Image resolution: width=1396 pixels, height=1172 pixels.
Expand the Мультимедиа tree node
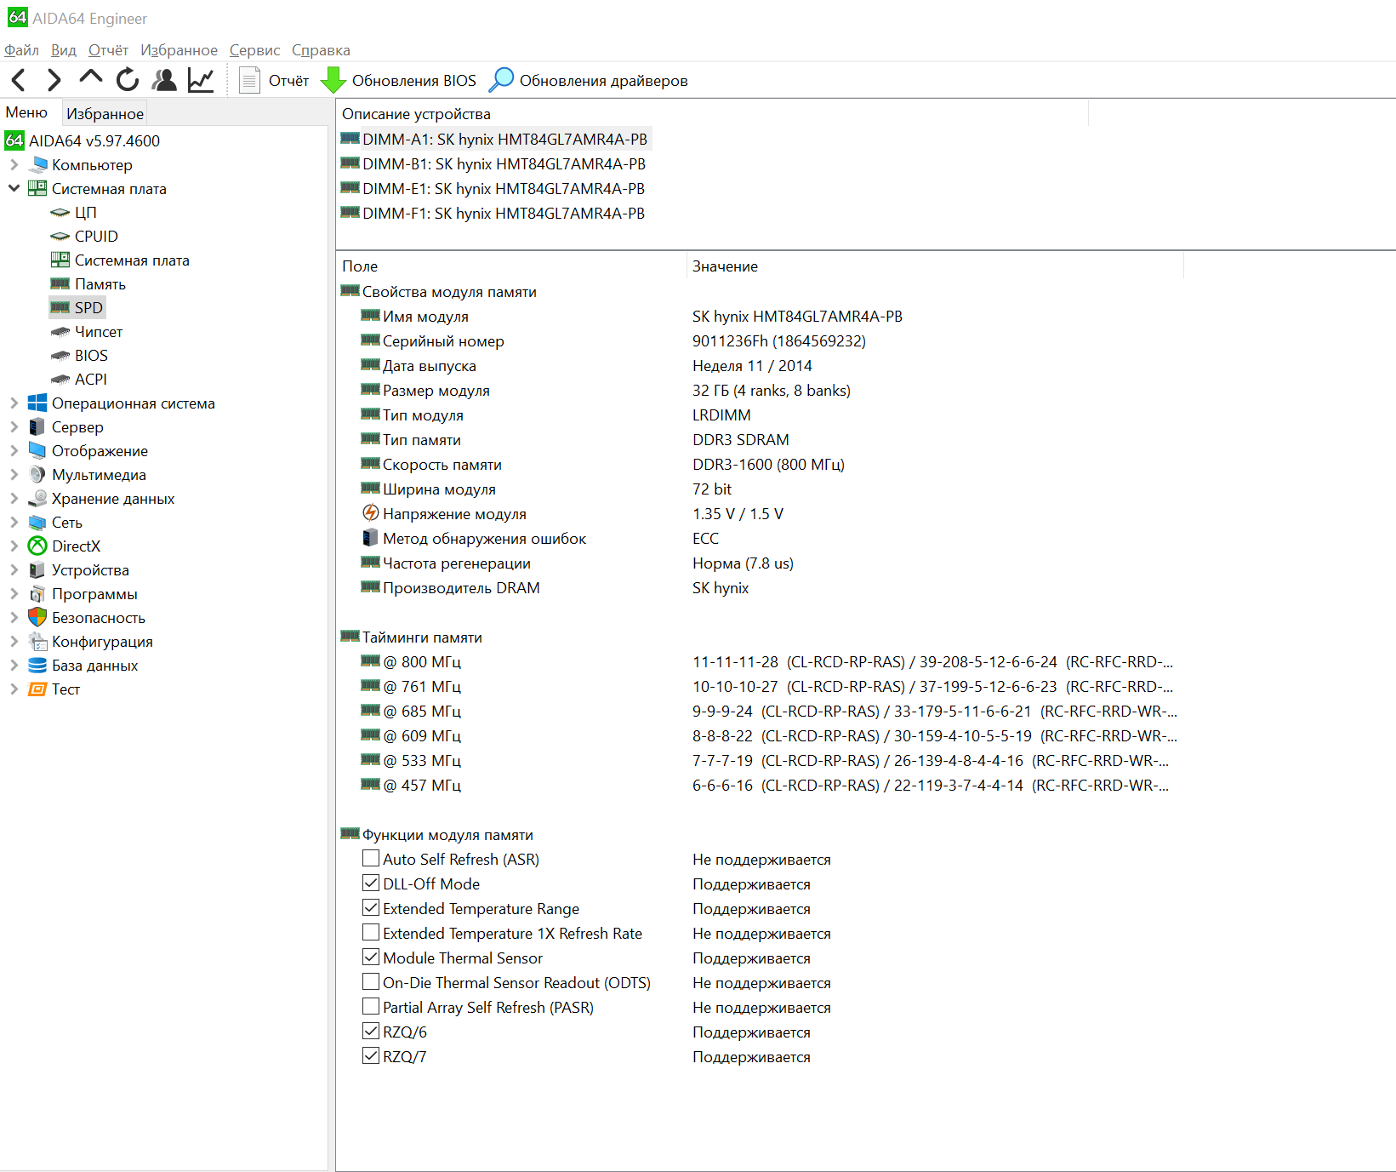(14, 475)
